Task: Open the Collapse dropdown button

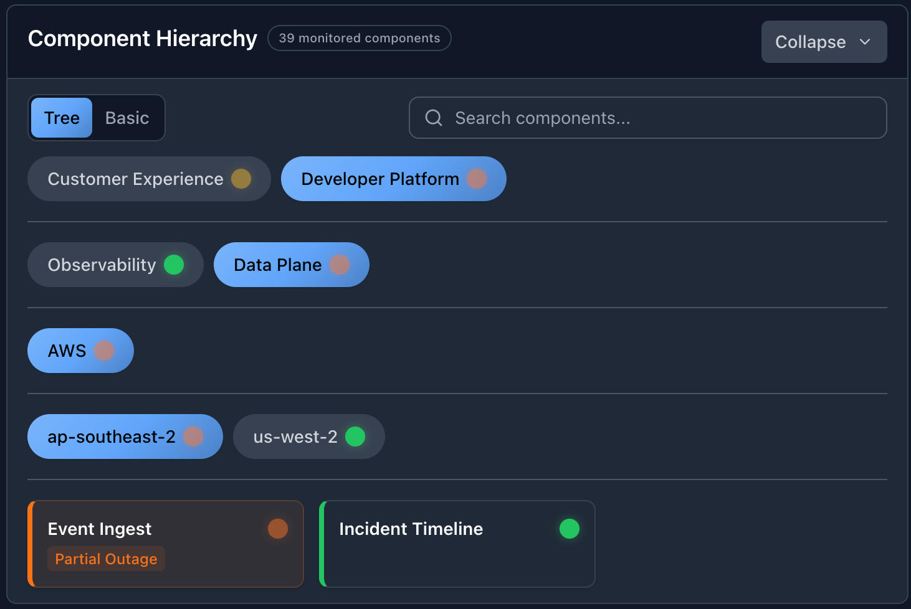Action: (x=810, y=42)
